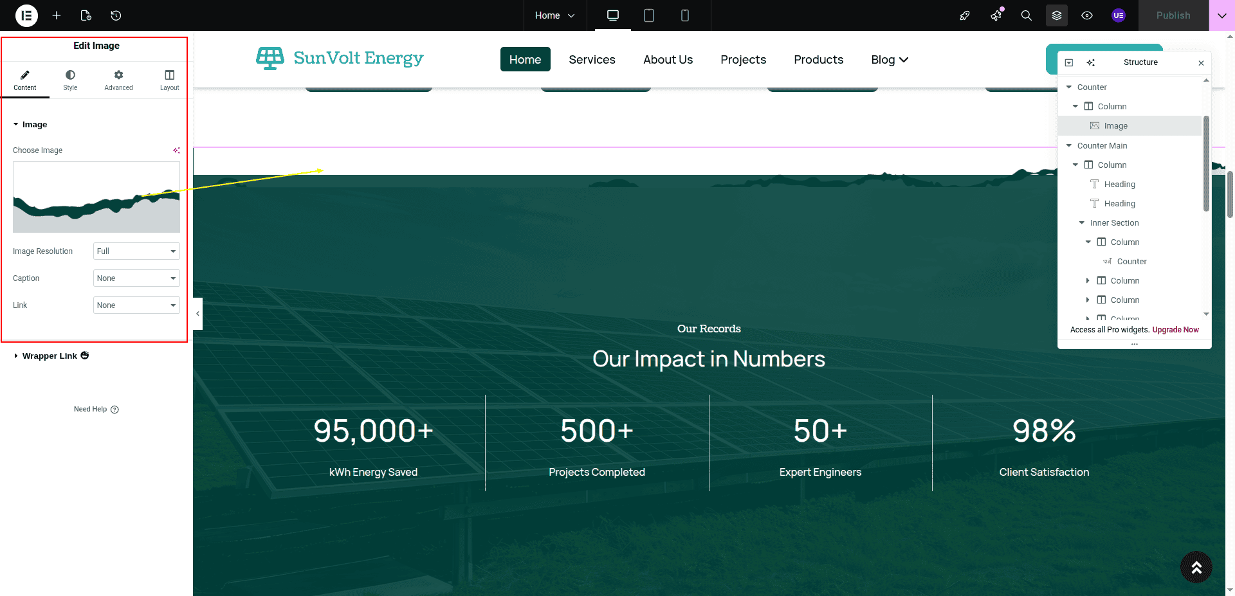Open the Image Resolution dropdown
Viewport: 1235px width, 596px height.
(136, 251)
